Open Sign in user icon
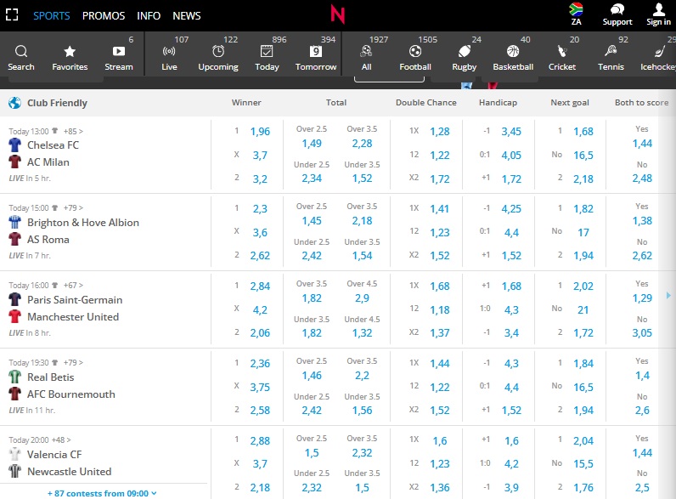Screen dimensions: 676x499 pos(659,9)
